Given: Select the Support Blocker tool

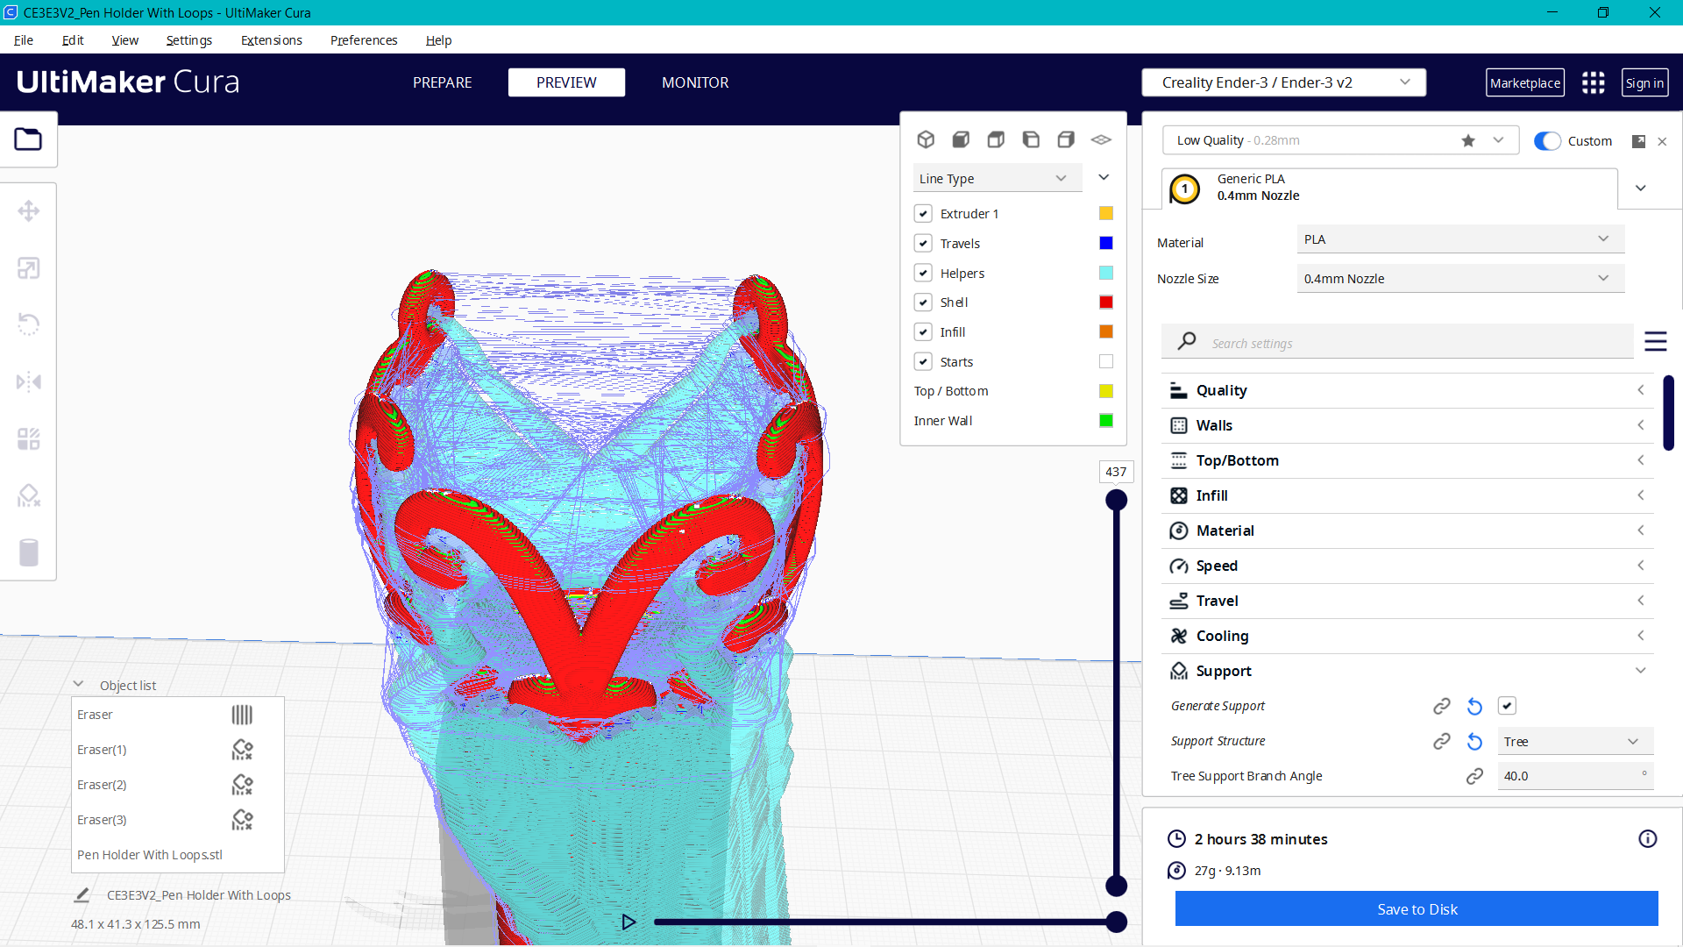Looking at the screenshot, I should tap(28, 495).
